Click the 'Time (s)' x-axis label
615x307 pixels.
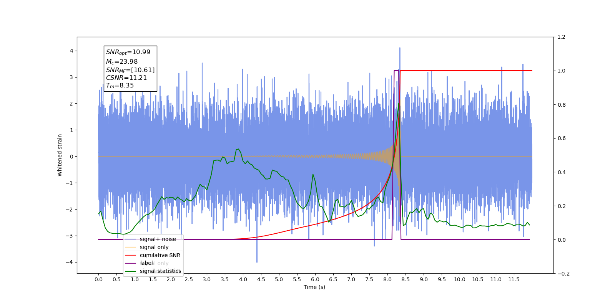click(x=314, y=287)
